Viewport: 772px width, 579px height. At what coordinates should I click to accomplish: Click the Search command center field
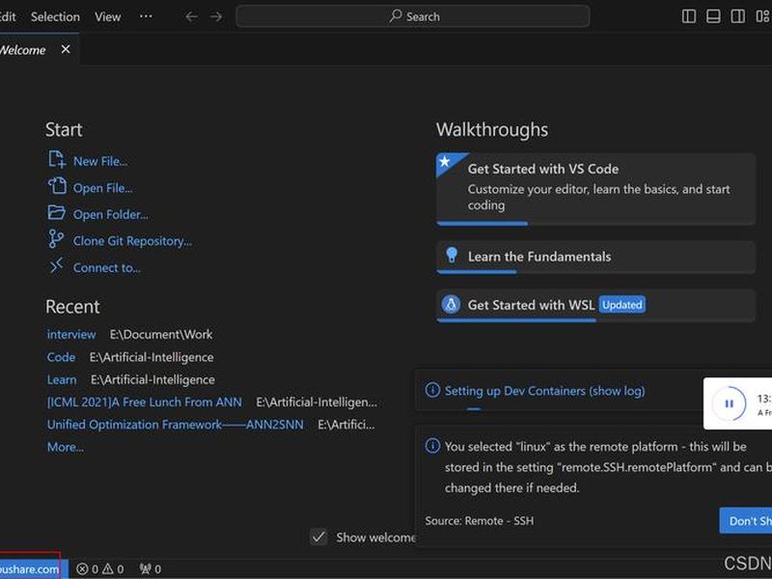point(413,16)
